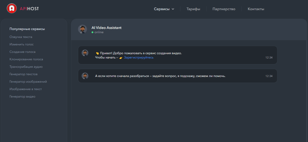This screenshot has width=308, height=142.
Task: Open the Создание голоса service
Action: pyautogui.click(x=23, y=52)
